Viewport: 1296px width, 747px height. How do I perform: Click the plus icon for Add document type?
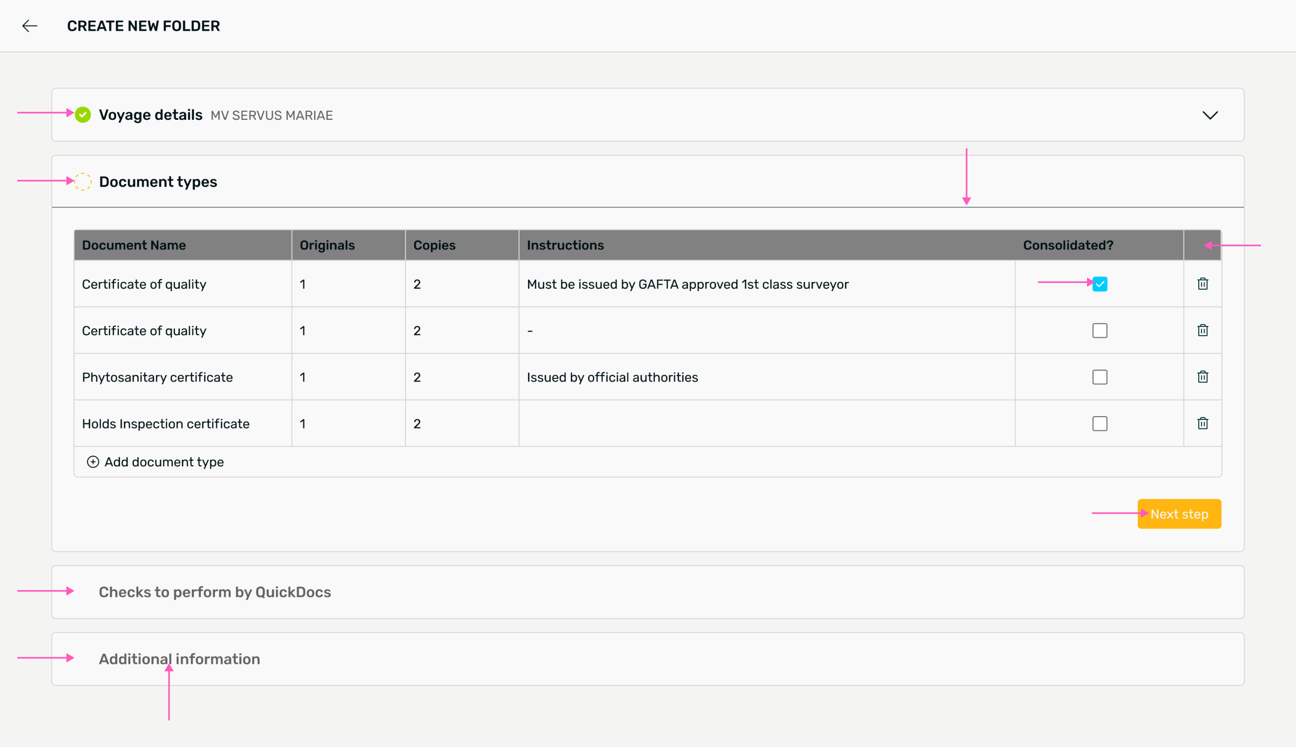point(93,462)
